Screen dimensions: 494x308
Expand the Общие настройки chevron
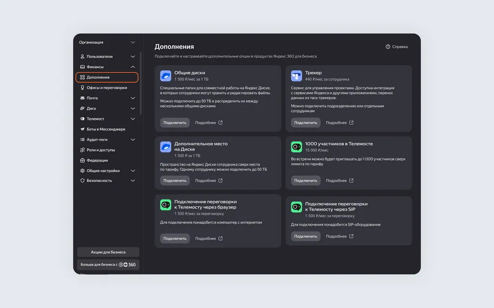(x=133, y=171)
